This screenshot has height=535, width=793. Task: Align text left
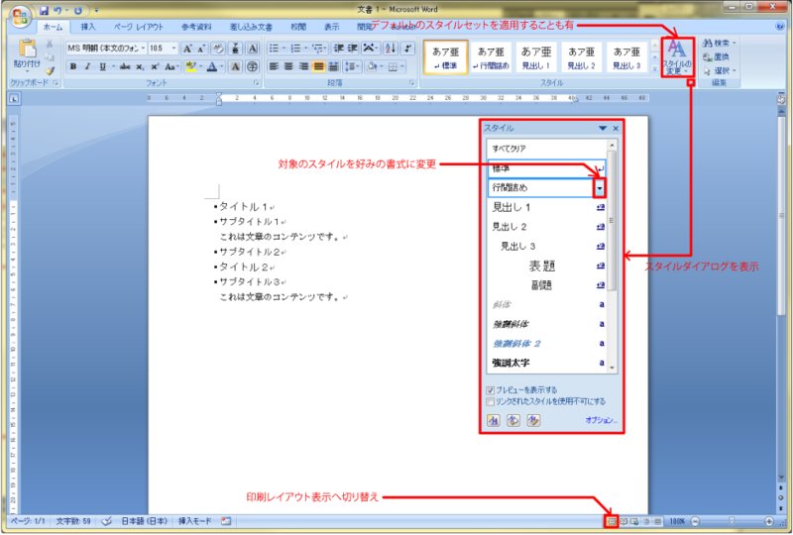pyautogui.click(x=274, y=66)
